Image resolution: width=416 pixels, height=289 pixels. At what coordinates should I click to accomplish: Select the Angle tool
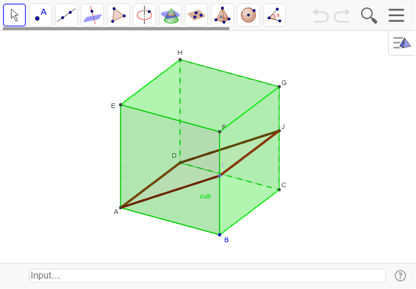click(274, 15)
